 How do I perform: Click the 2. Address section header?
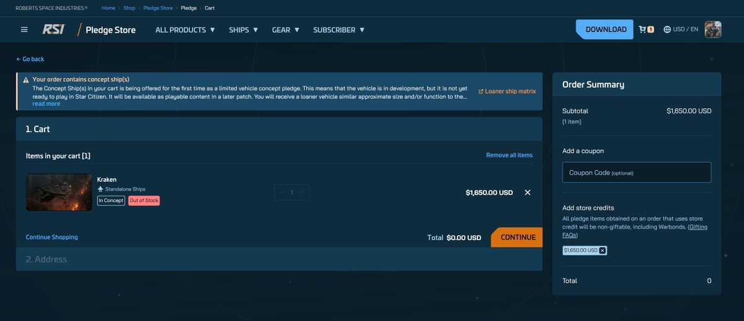coord(279,259)
